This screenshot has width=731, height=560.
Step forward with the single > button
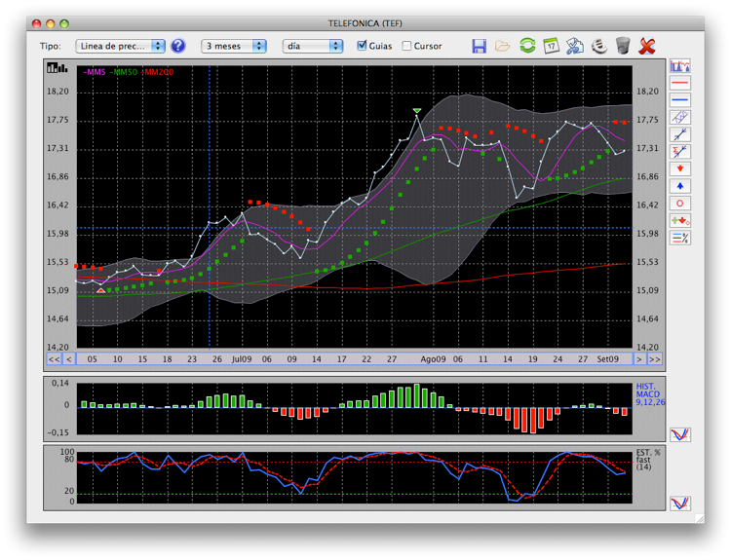tap(639, 359)
